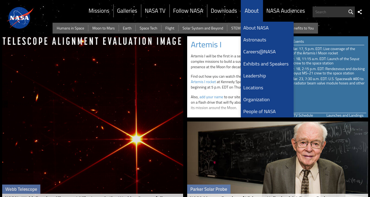Open the Artemis I heading link
The height and width of the screenshot is (197, 370).
point(206,45)
